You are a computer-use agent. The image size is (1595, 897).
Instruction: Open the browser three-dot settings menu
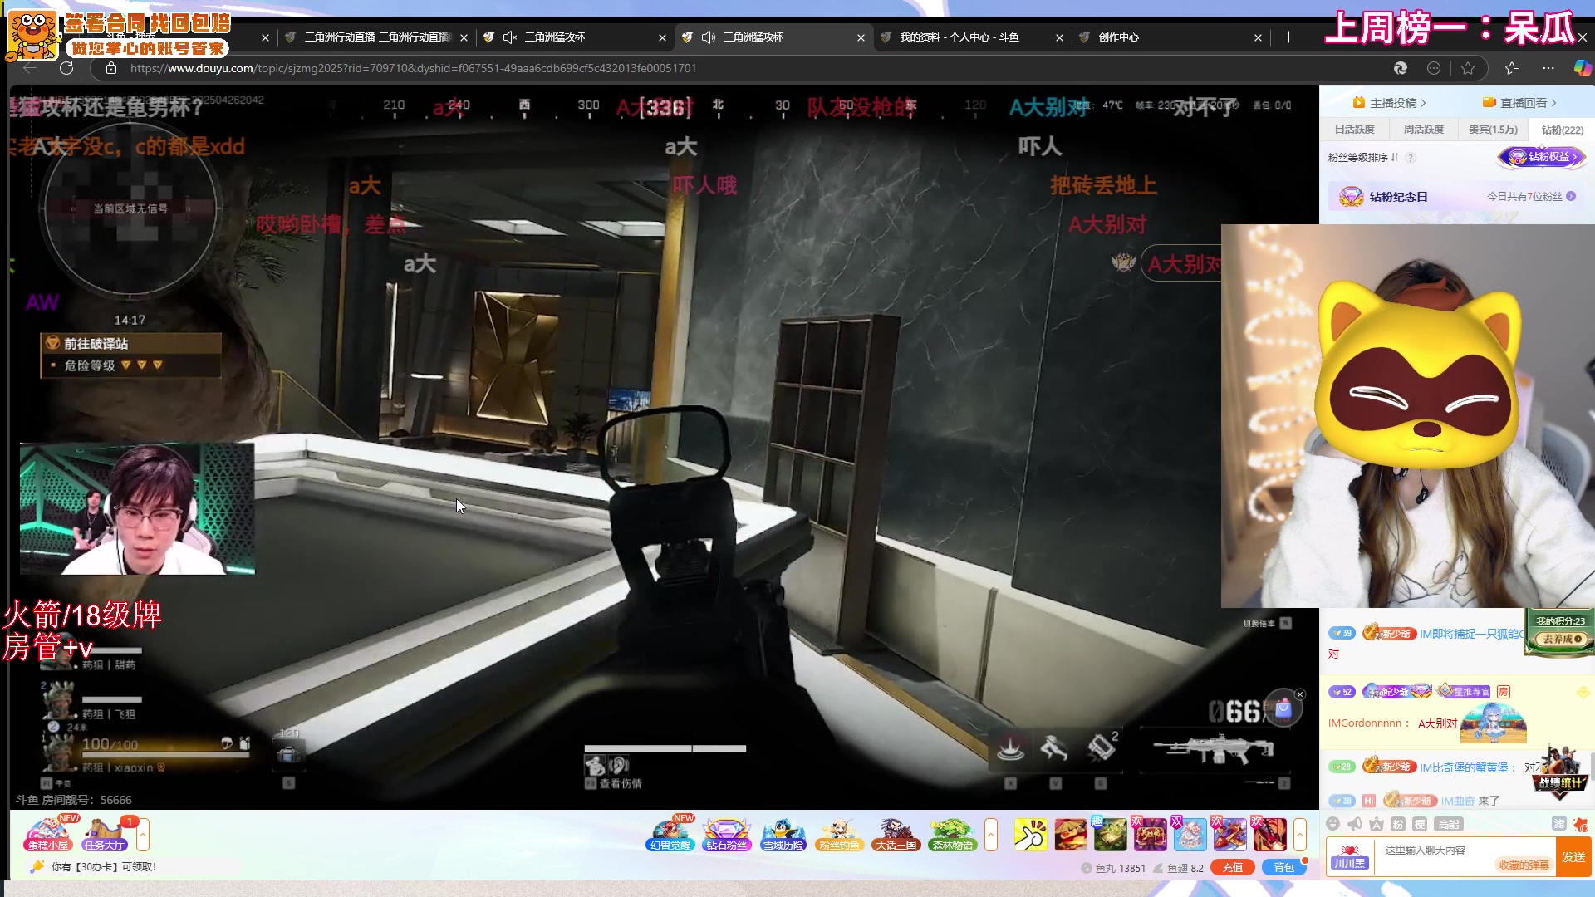point(1548,68)
